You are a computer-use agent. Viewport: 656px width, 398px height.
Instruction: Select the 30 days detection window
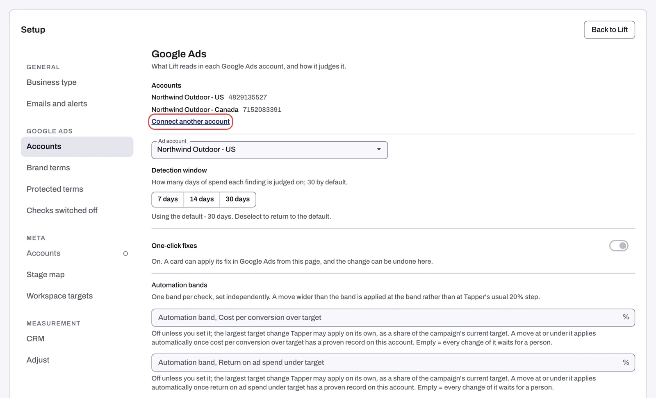coord(238,199)
